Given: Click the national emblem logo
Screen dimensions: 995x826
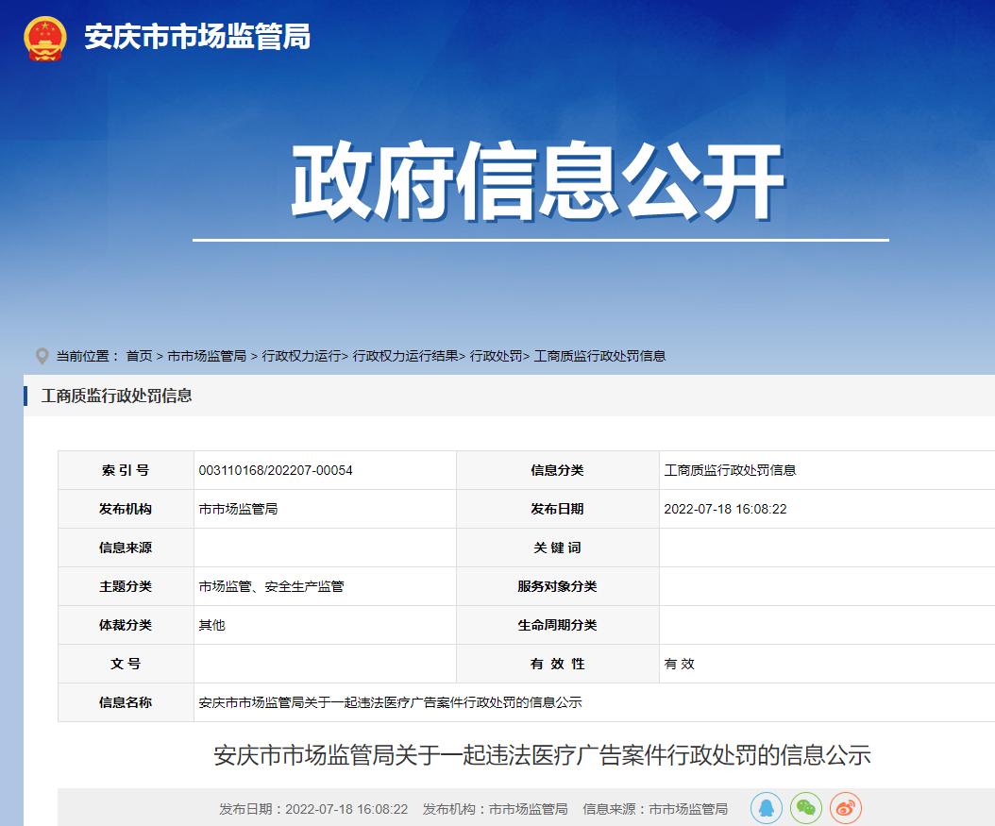Looking at the screenshot, I should click(x=45, y=39).
